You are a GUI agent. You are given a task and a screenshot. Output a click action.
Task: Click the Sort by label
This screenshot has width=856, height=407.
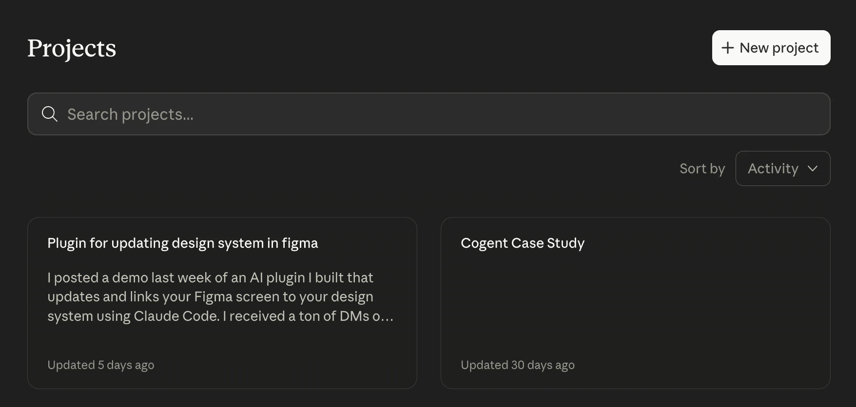pos(702,168)
